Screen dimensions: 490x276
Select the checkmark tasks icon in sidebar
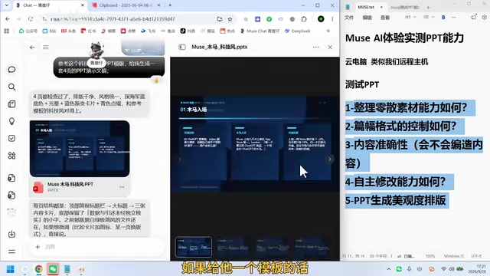11,138
